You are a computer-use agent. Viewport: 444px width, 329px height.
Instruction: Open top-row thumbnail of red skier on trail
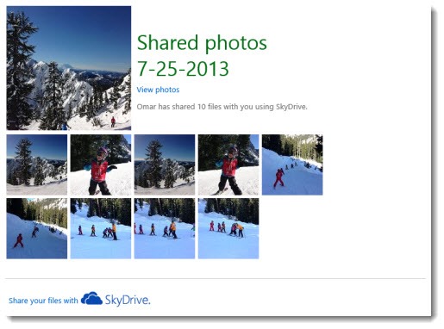tap(292, 164)
